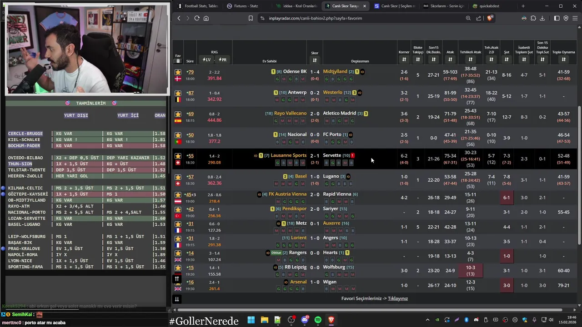The width and height of the screenshot is (582, 327).
Task: Open Discord from the taskbar
Action: point(305,320)
